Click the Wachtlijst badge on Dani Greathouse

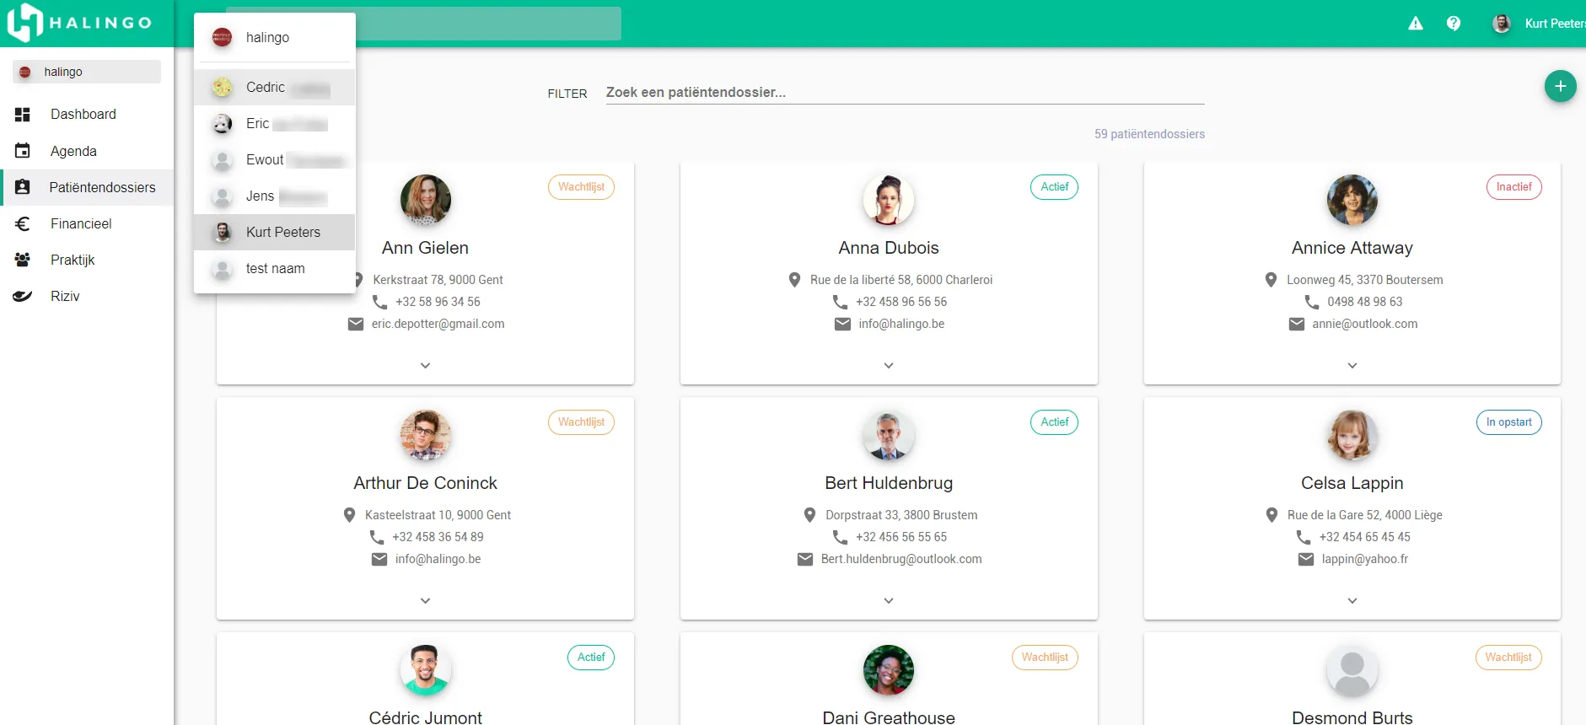[1045, 658]
